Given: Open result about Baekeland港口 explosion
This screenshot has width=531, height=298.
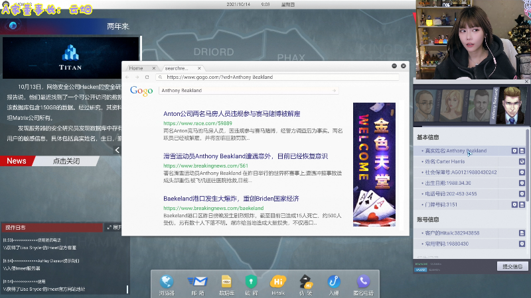Looking at the screenshot, I should pyautogui.click(x=231, y=199).
